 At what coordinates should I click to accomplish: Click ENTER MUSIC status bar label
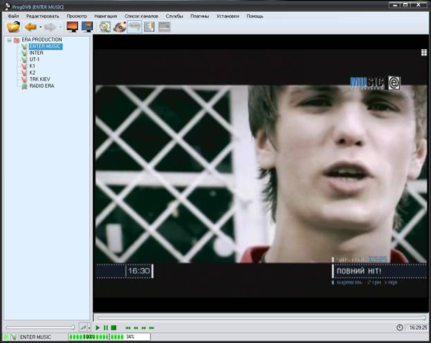pos(35,337)
